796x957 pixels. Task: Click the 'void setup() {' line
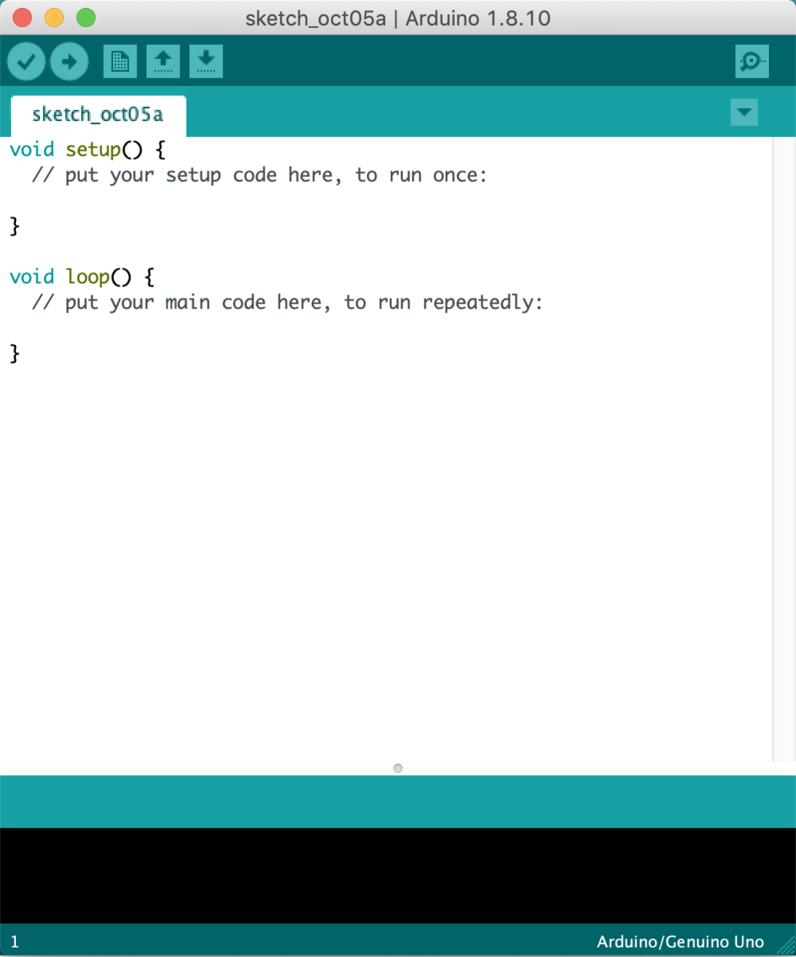pyautogui.click(x=87, y=149)
